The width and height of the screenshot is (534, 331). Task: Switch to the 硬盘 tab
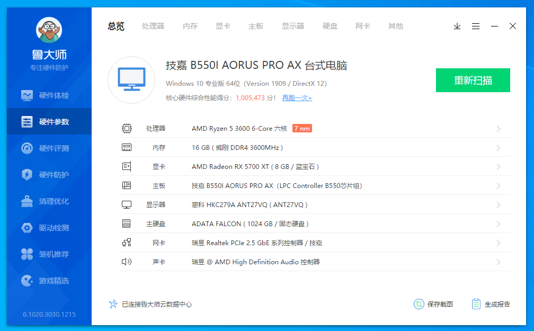click(330, 26)
